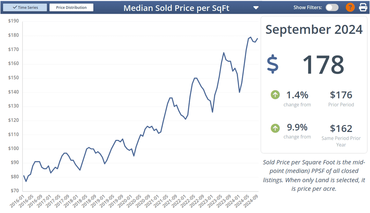
Task: Open the orange help icon
Action: (x=350, y=7)
